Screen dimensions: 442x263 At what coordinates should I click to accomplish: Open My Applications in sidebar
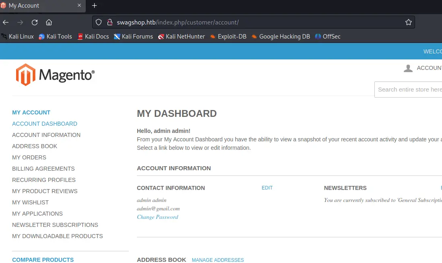(37, 214)
